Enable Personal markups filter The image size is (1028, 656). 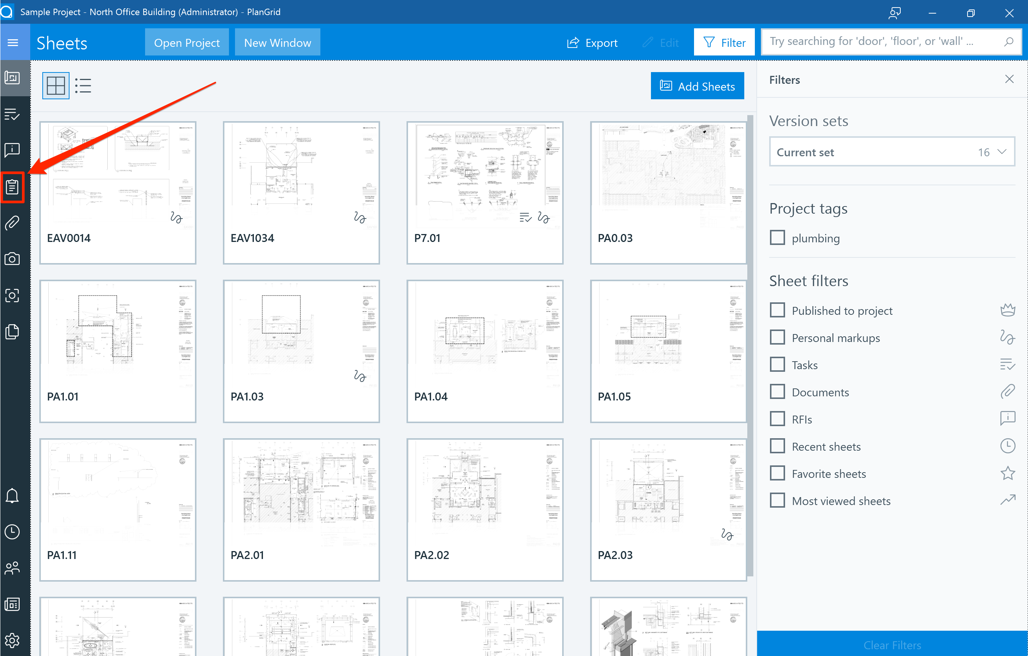point(778,337)
